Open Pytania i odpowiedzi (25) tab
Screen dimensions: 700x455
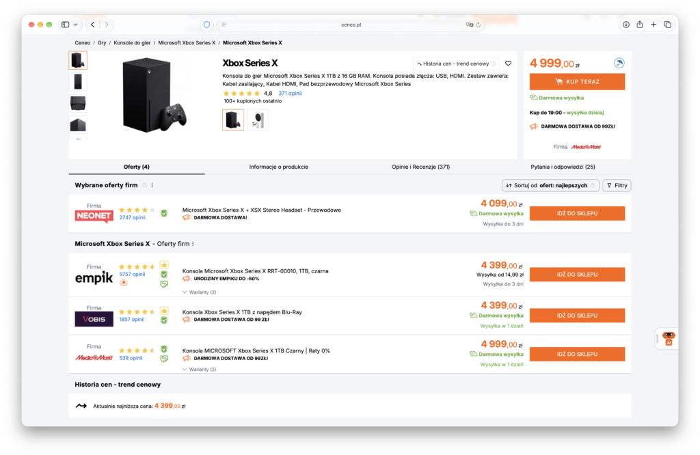[563, 167]
